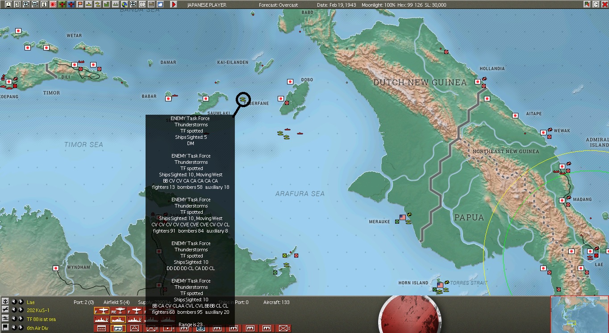Open the weather cloud toolbar icon
Image resolution: width=609 pixels, height=333 pixels.
coord(160,4)
